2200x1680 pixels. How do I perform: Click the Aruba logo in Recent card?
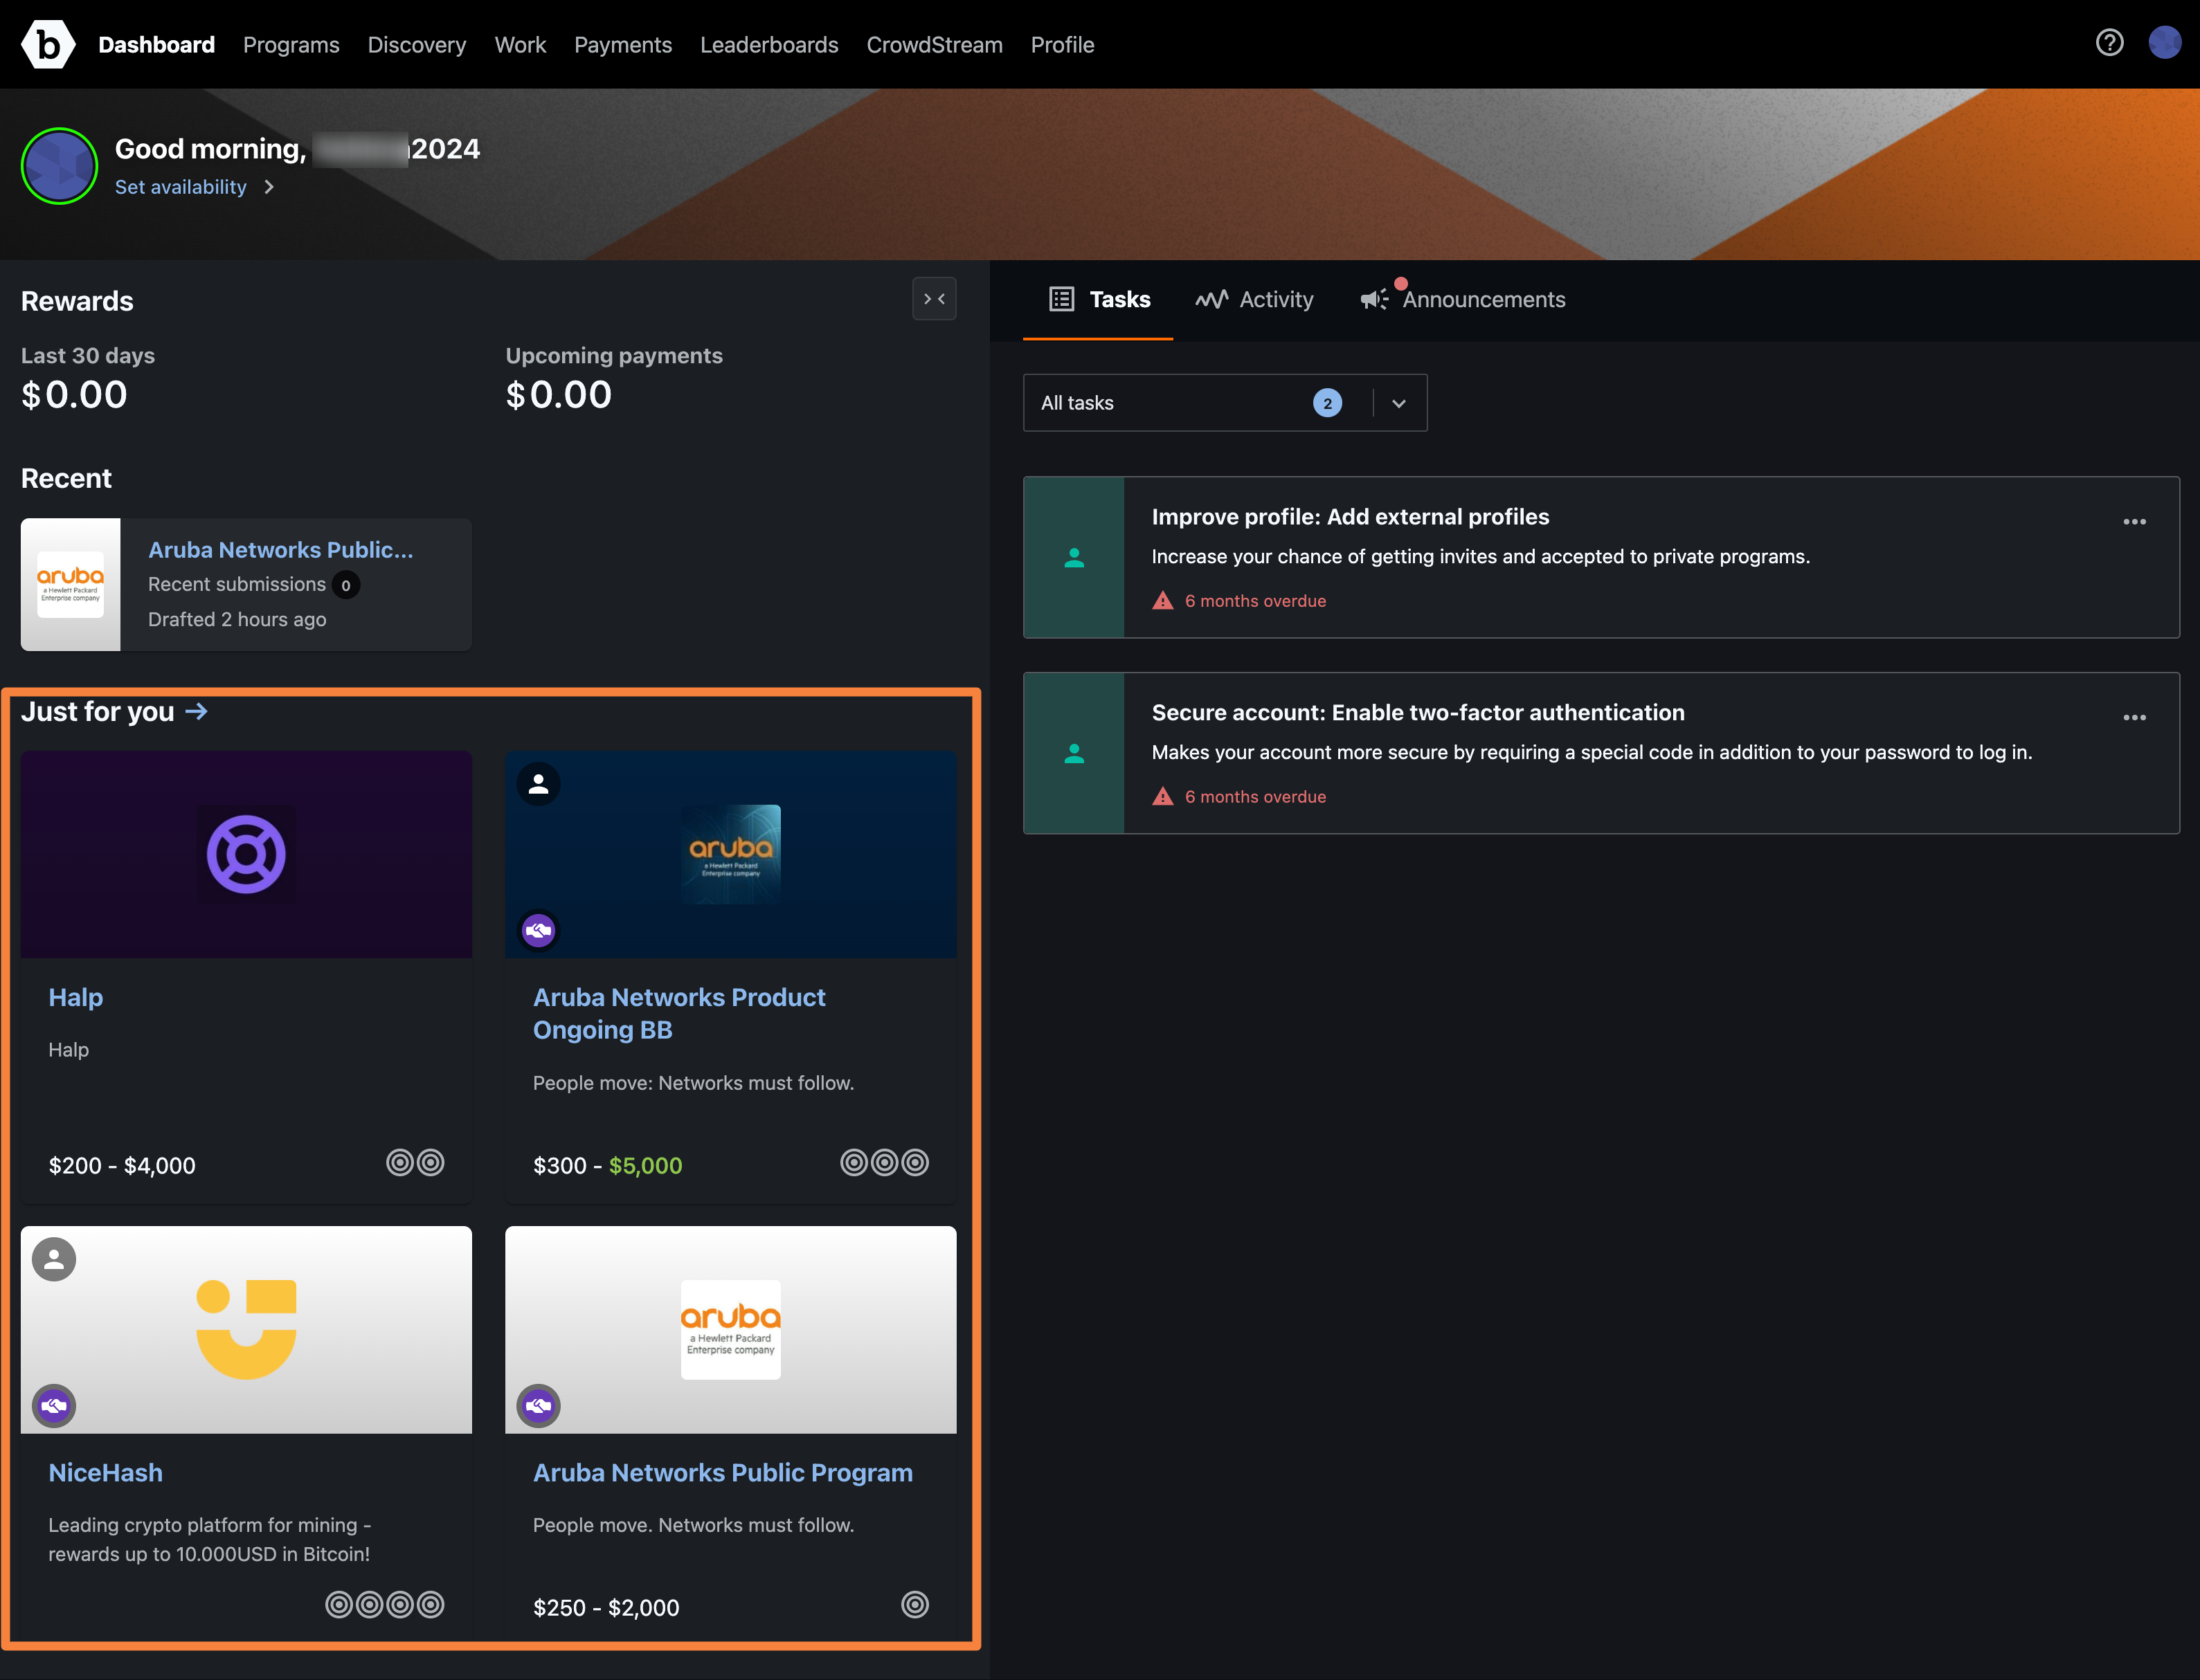tap(70, 585)
